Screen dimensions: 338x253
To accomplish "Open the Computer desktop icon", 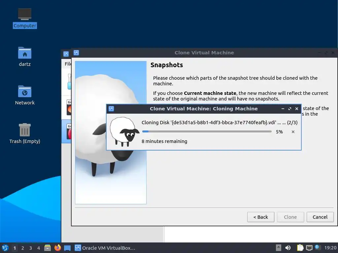I will coord(25,18).
